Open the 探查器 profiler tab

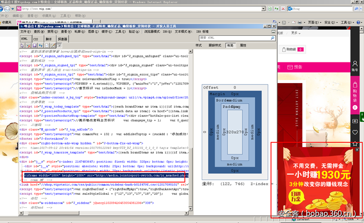[63, 38]
